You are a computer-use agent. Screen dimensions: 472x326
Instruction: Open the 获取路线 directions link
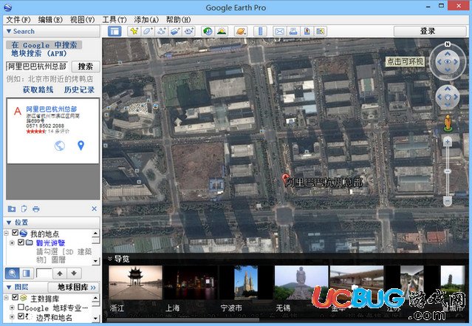pos(38,89)
